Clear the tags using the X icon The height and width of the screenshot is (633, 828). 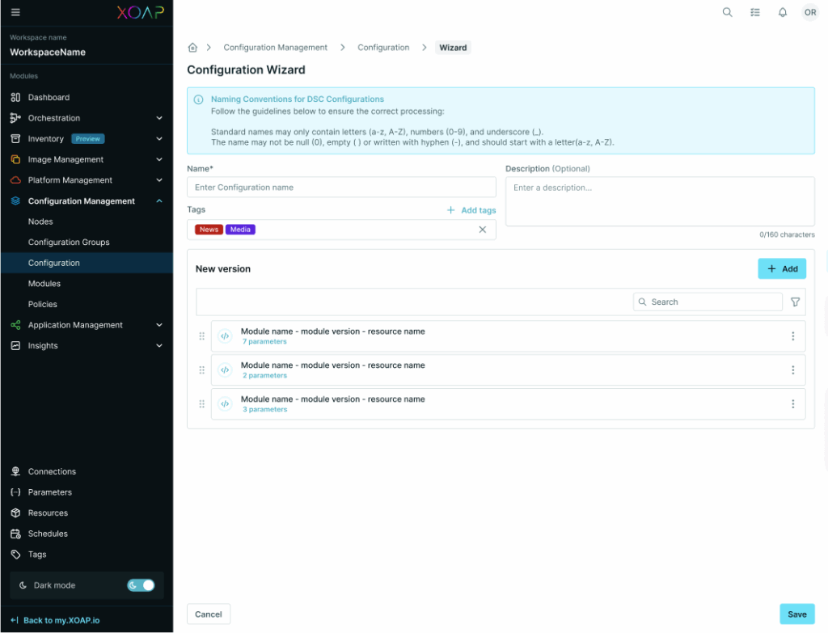click(483, 230)
